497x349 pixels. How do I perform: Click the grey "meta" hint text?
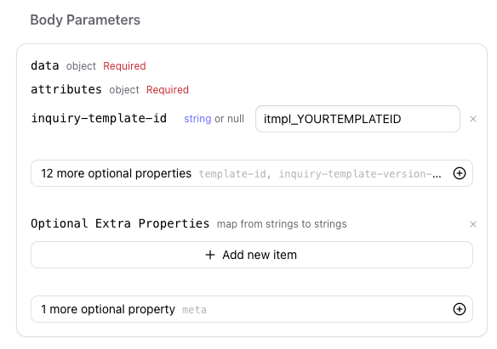click(194, 310)
